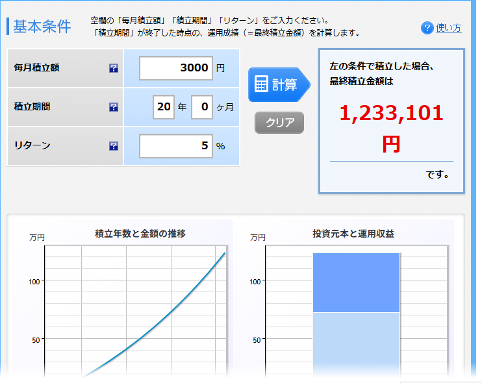The image size is (482, 383).
Task: Click the darker blue upper bar segment
Action: [356, 282]
